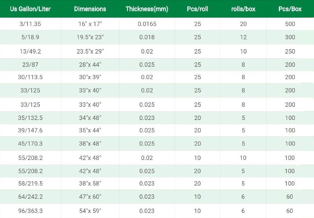Image resolution: width=314 pixels, height=218 pixels.
Task: Click the Pcs/Box column header
Action: (290, 9)
